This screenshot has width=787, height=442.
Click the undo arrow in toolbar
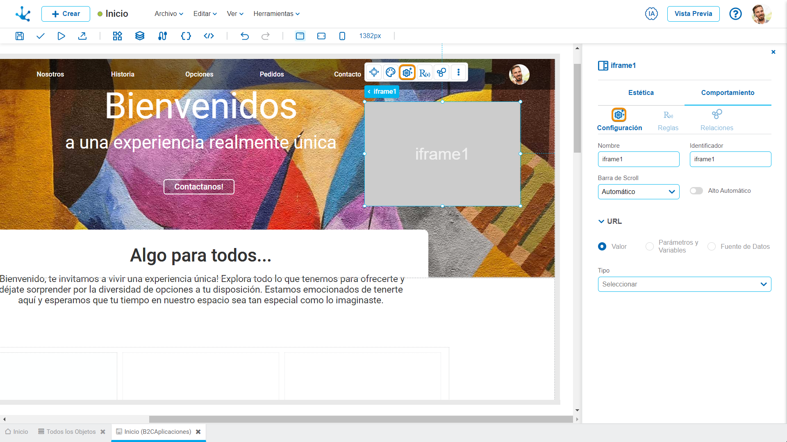[x=244, y=36]
